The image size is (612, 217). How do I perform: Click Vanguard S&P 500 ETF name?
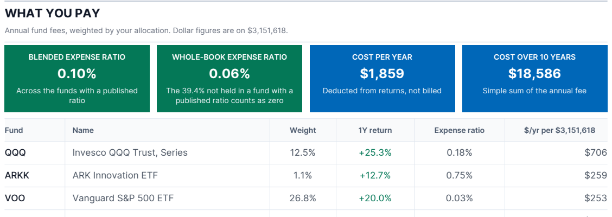tap(123, 198)
